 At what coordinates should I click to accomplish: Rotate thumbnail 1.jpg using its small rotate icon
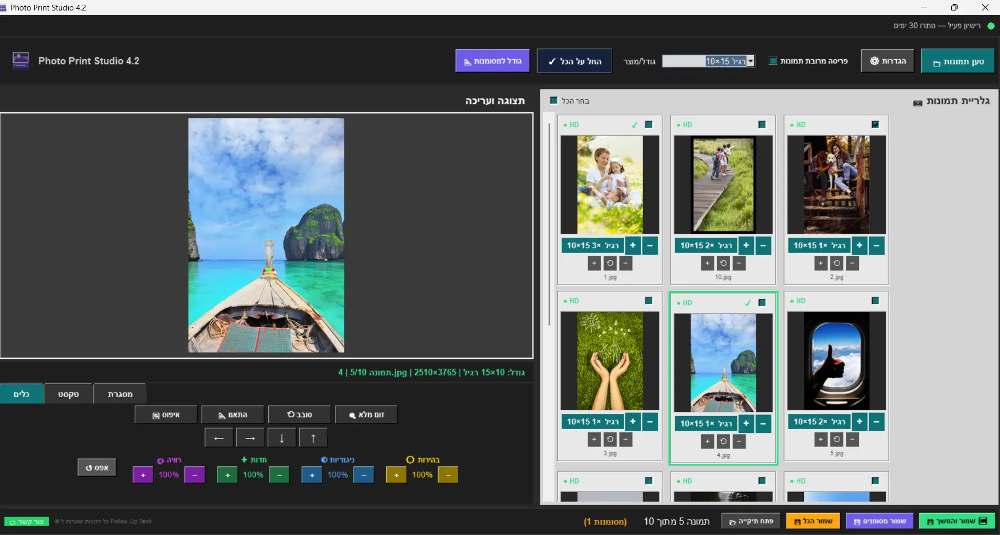coord(610,263)
